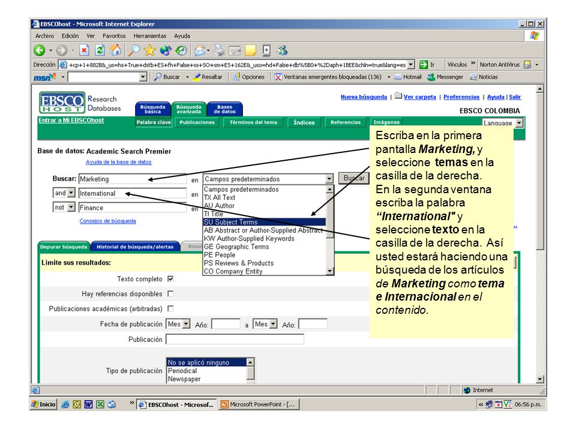Click the Home page icon
The image size is (576, 432).
116,50
